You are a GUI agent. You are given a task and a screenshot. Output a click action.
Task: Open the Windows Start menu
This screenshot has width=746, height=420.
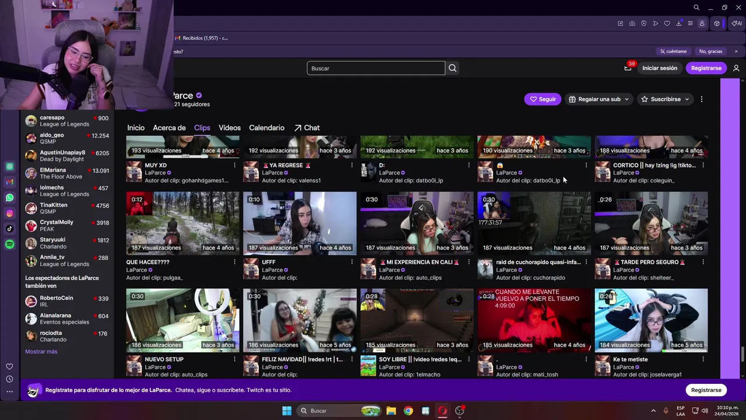tap(287, 411)
